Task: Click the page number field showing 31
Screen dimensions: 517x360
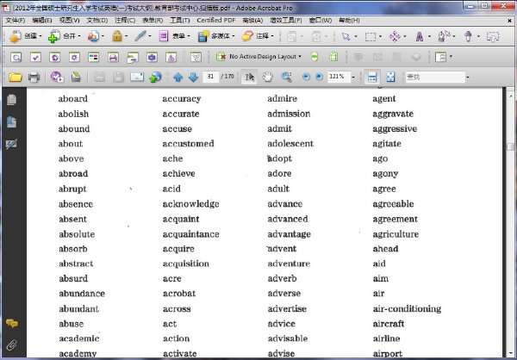Action: point(211,77)
